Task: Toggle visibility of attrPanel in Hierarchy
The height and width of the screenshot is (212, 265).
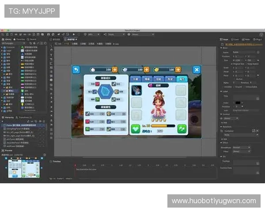Action: [40, 139]
